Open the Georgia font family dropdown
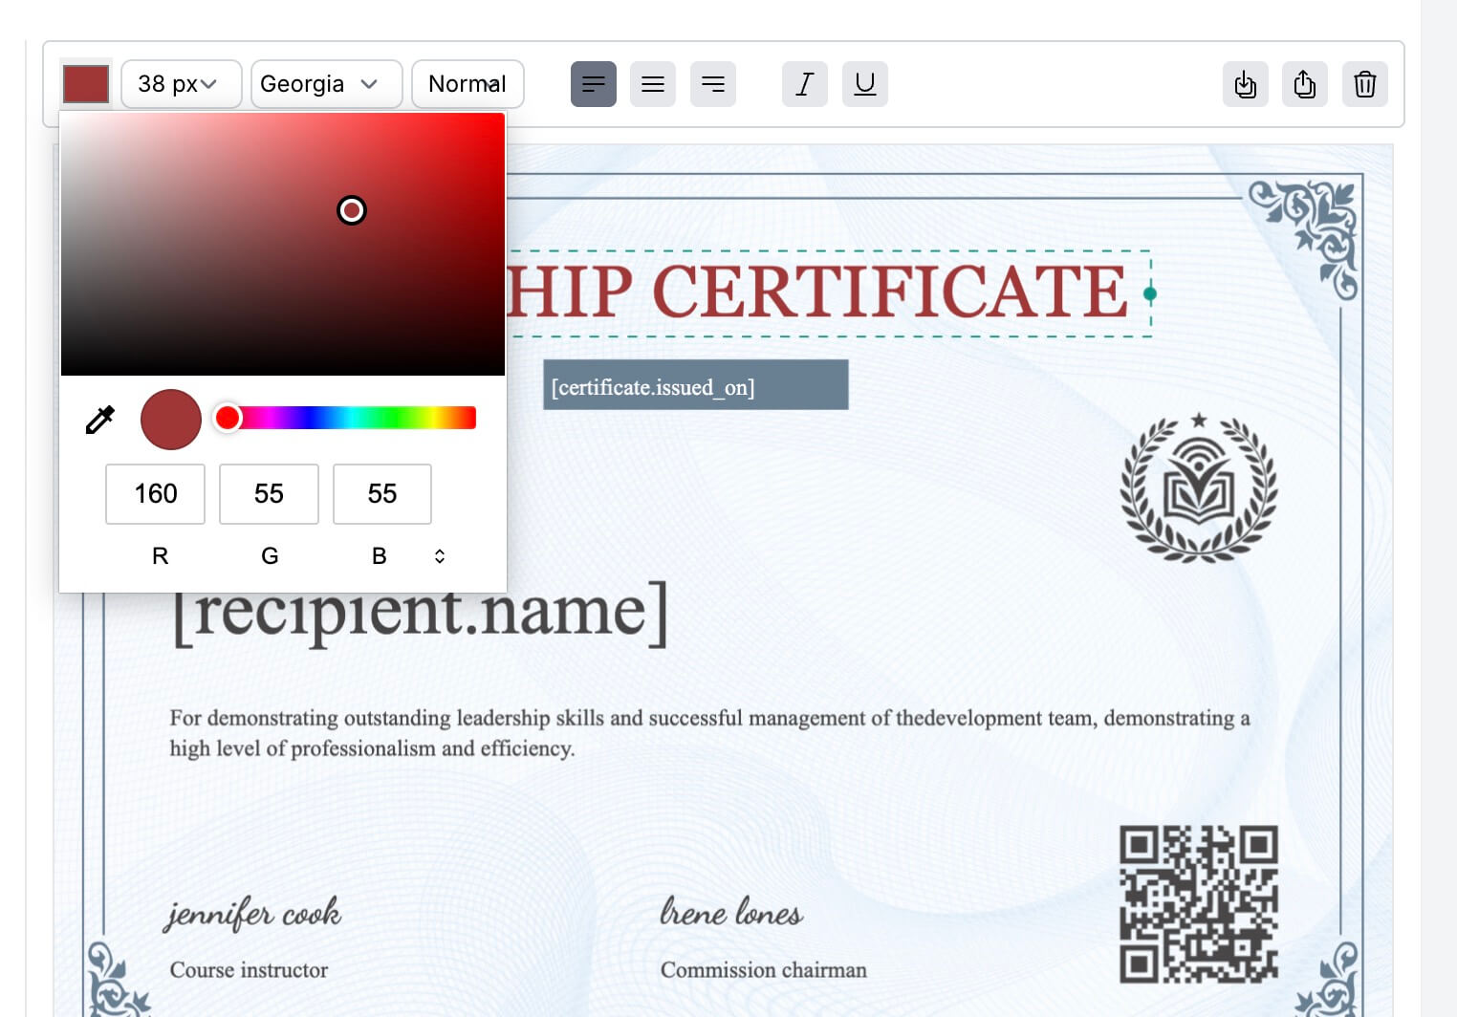The width and height of the screenshot is (1457, 1017). coord(326,84)
